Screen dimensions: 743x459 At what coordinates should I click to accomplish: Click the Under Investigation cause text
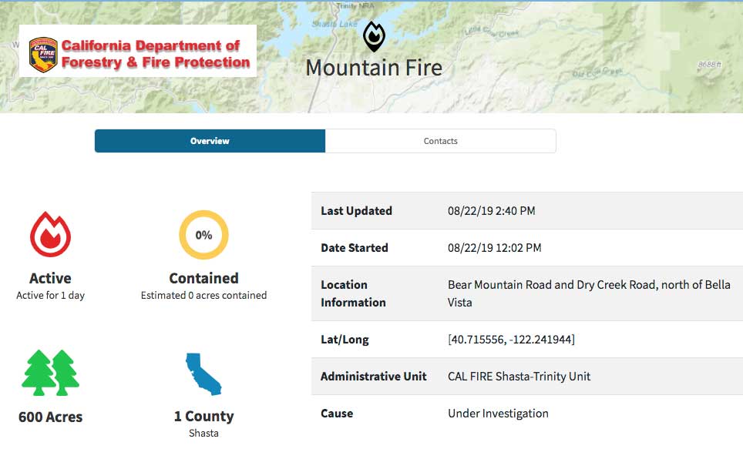pyautogui.click(x=498, y=414)
